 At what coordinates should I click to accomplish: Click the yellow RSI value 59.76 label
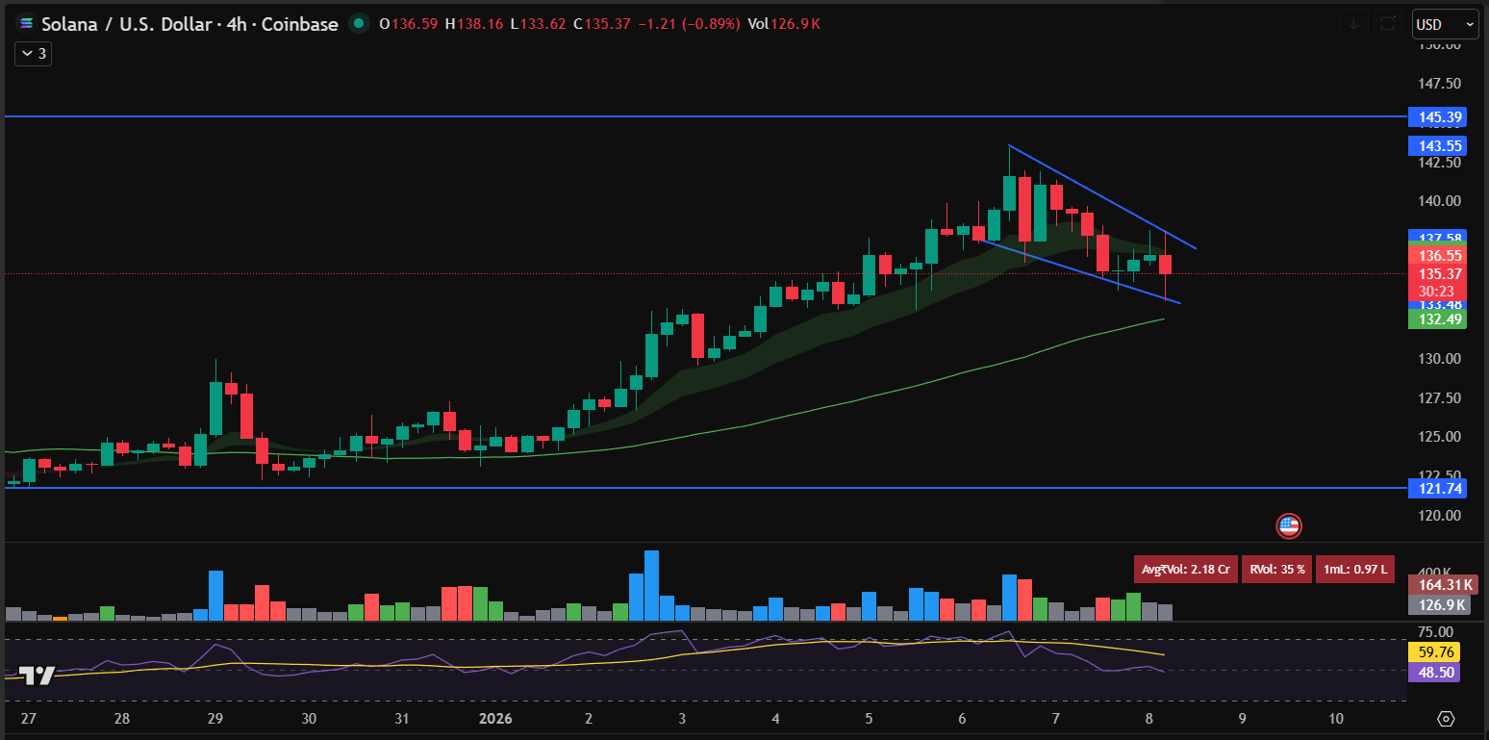[1433, 652]
